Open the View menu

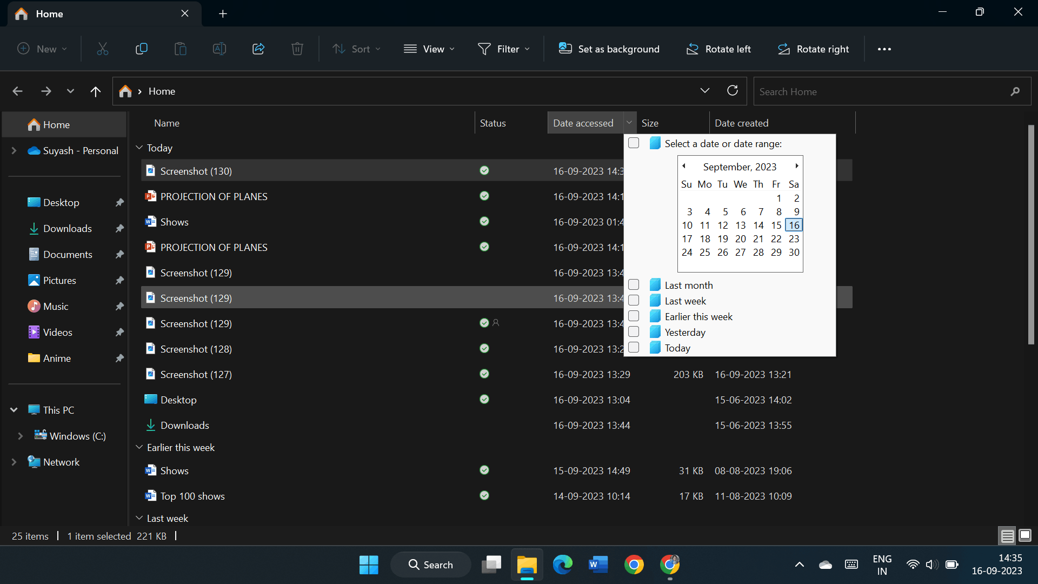(x=429, y=49)
